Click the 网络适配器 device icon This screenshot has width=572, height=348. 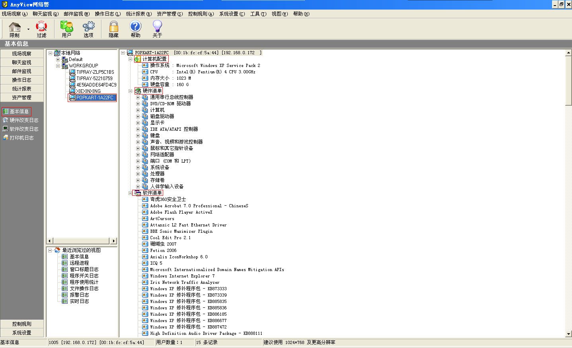click(145, 155)
